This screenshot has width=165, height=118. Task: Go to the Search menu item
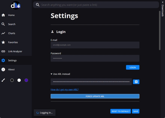(16, 24)
